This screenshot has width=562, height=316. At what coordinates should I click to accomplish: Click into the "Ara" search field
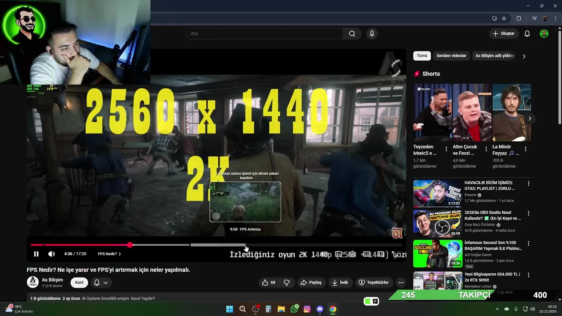pyautogui.click(x=264, y=34)
